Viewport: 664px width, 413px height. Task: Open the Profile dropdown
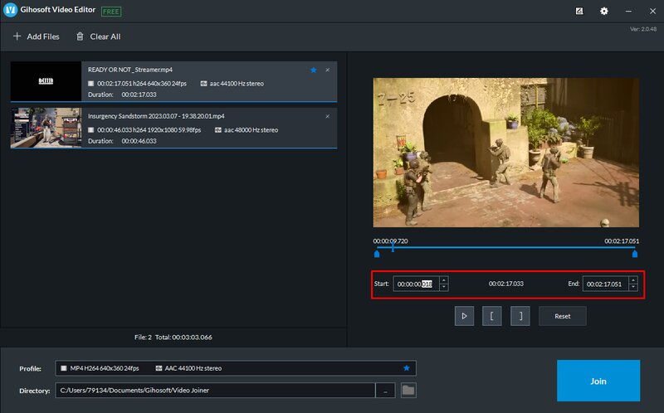click(x=236, y=368)
